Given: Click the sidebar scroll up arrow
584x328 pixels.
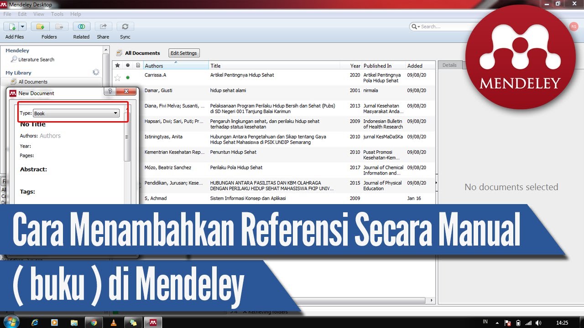Looking at the screenshot, I should pos(106,50).
